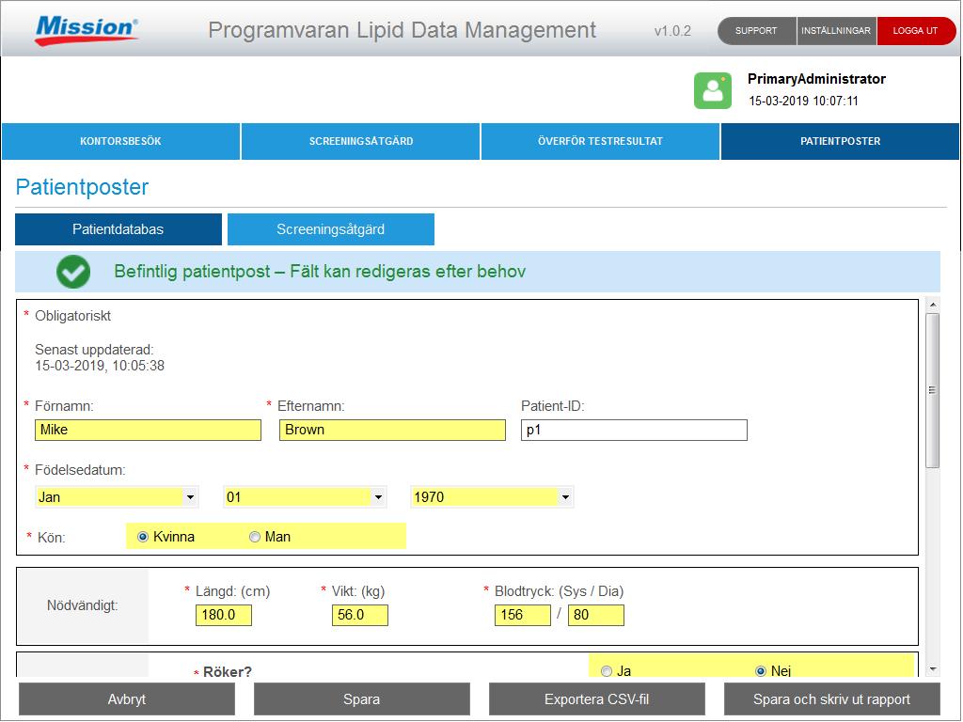Click Spara och skriv ut rapport
963x722 pixels.
pyautogui.click(x=832, y=699)
